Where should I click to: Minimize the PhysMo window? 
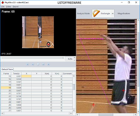[x=122, y=3]
